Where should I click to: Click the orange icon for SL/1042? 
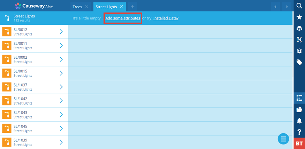7,101
